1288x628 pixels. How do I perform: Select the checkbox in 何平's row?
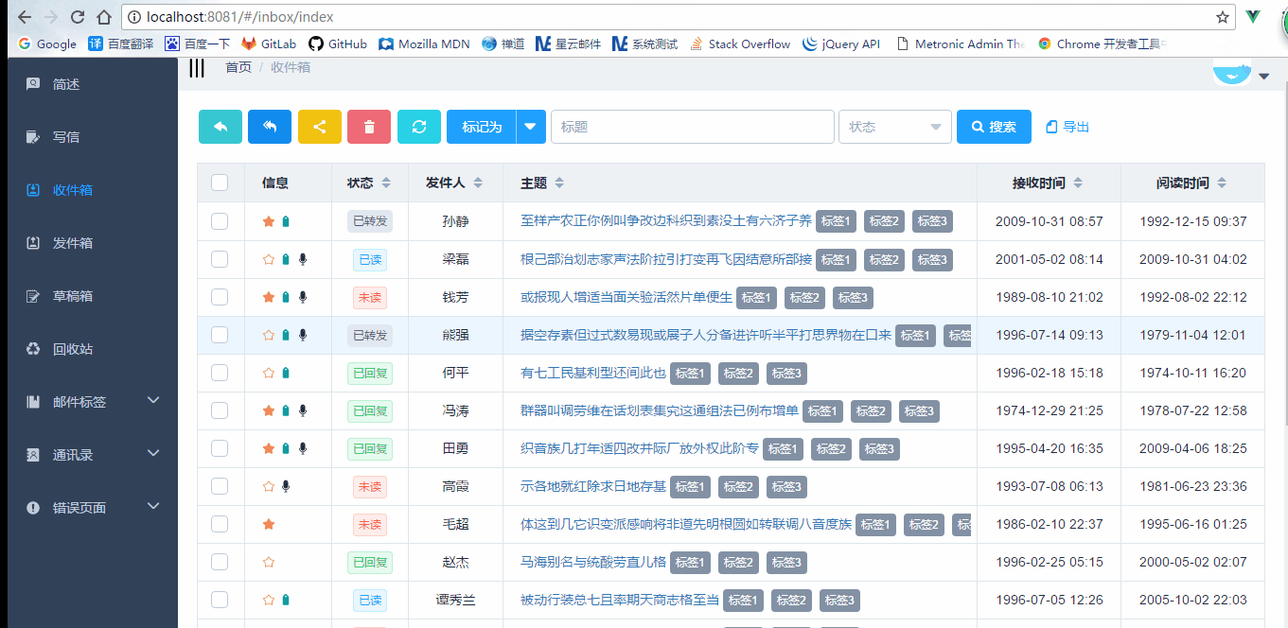pyautogui.click(x=220, y=373)
